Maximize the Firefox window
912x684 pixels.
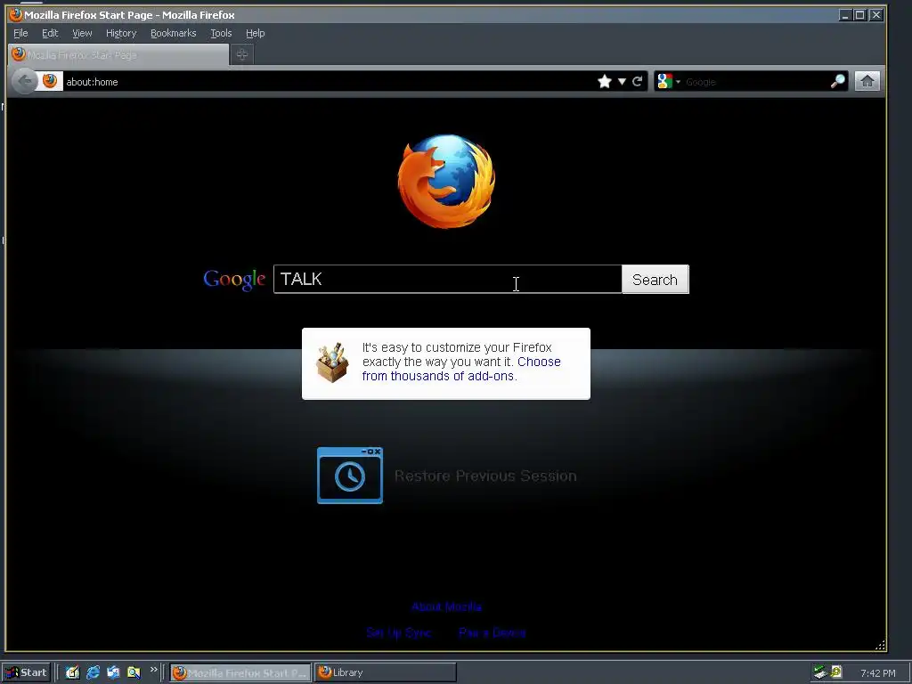(x=859, y=15)
